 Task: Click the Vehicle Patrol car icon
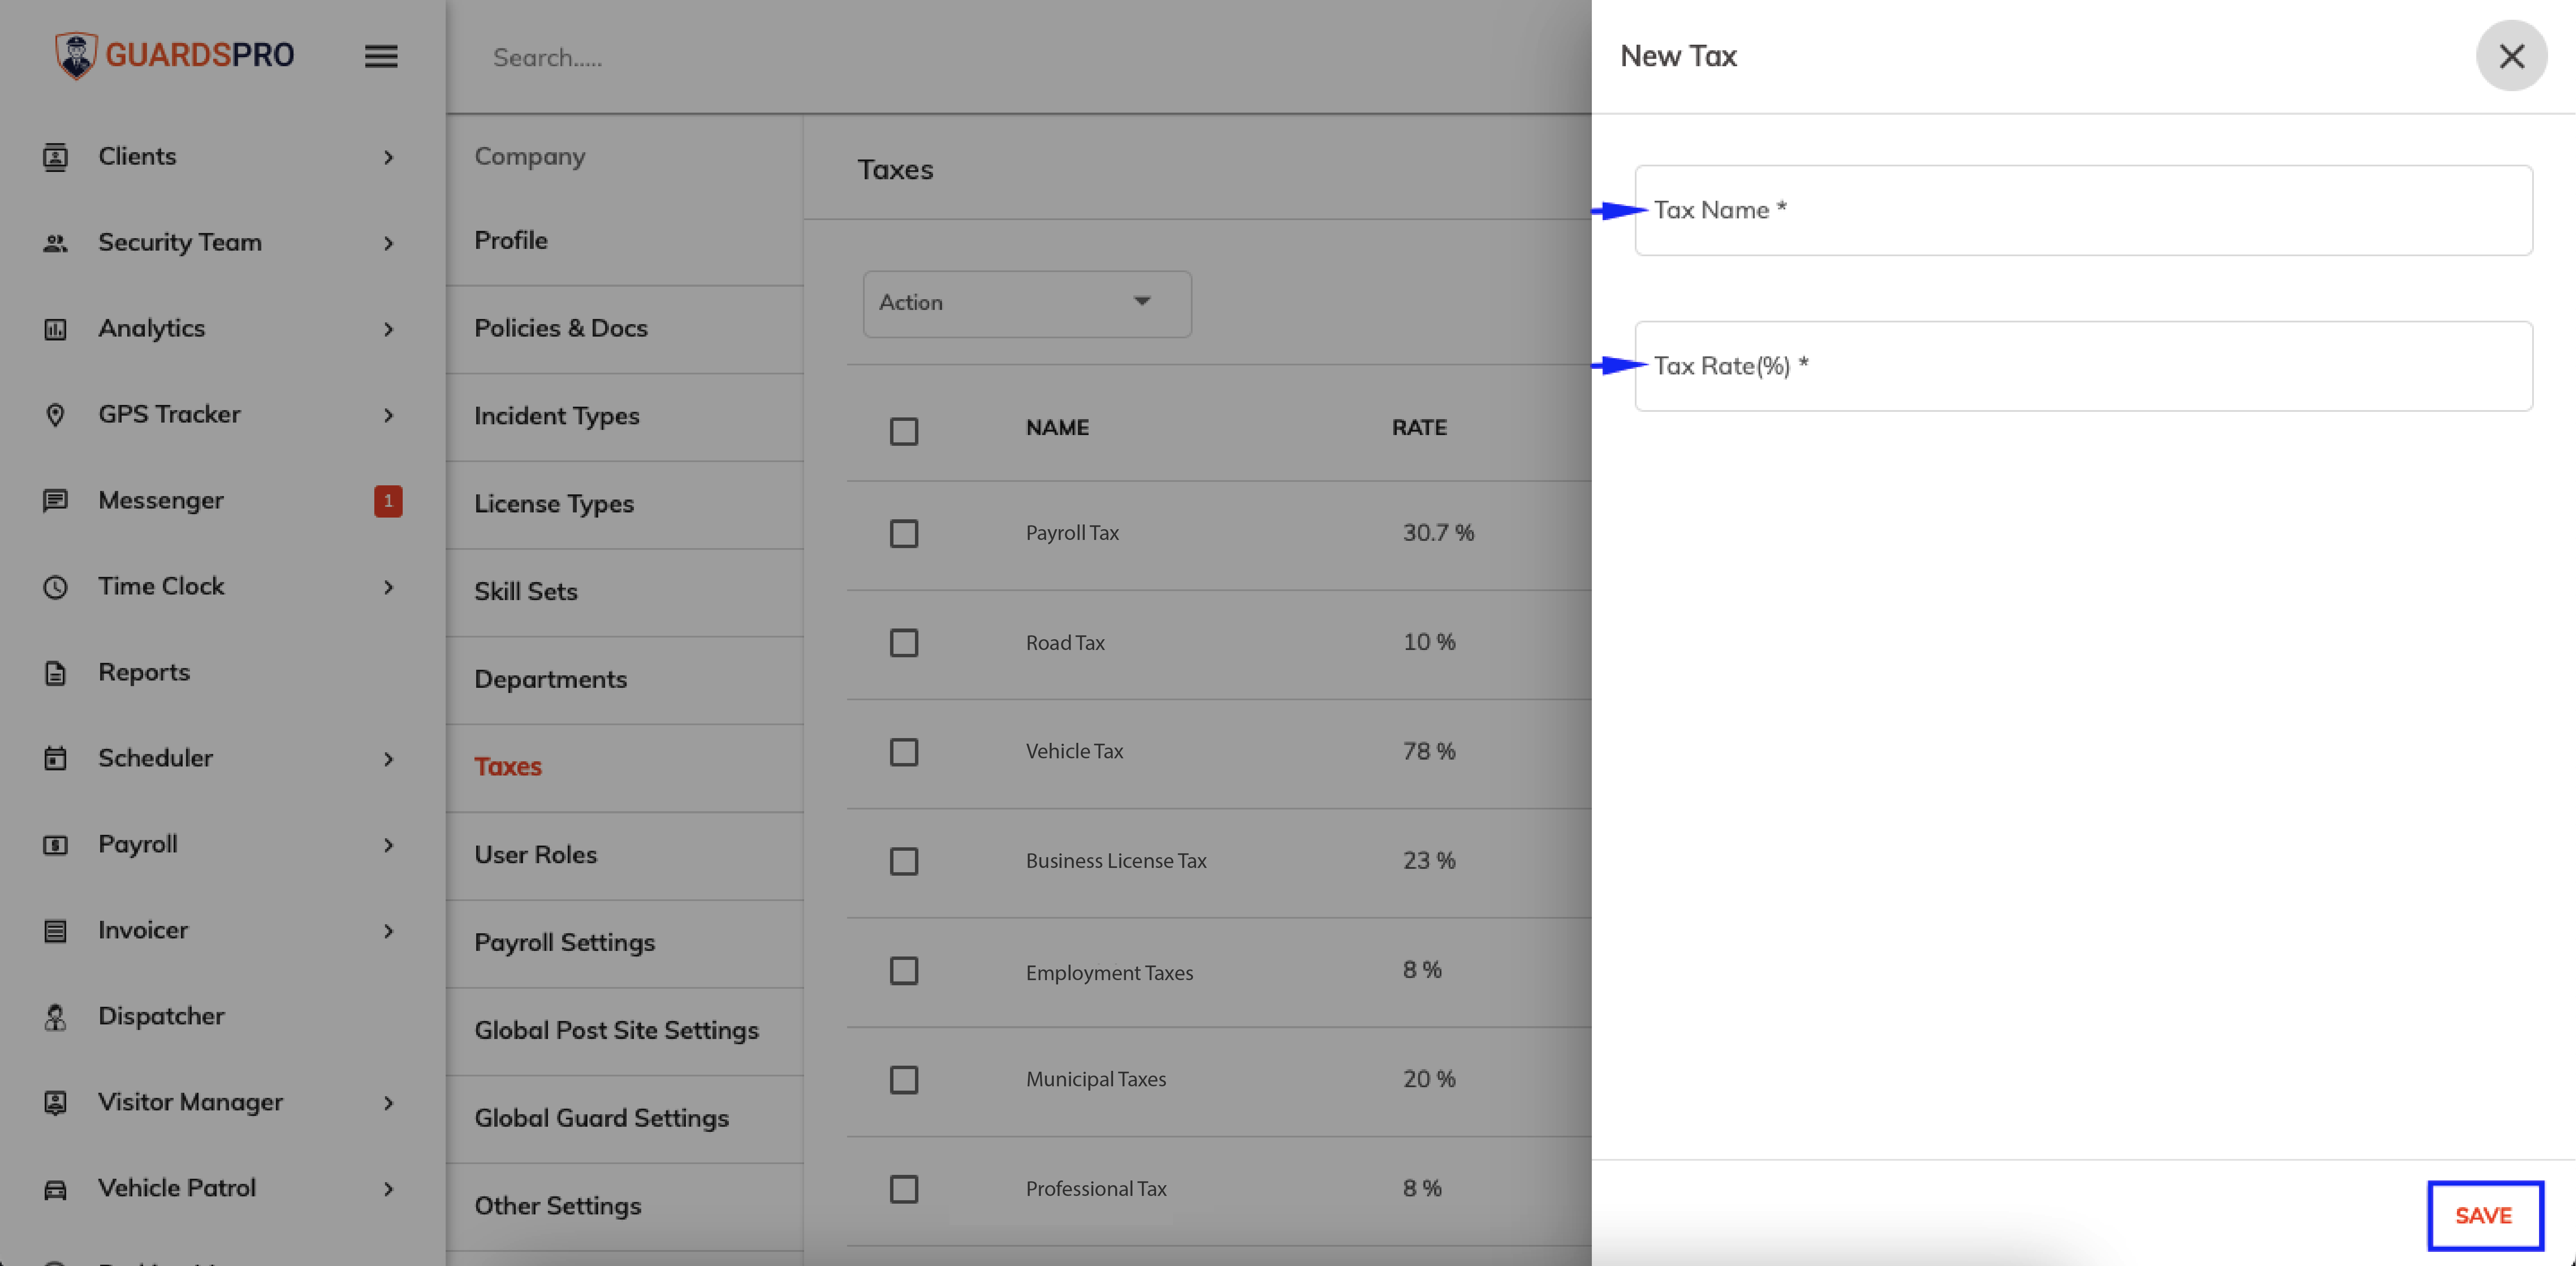[56, 1189]
